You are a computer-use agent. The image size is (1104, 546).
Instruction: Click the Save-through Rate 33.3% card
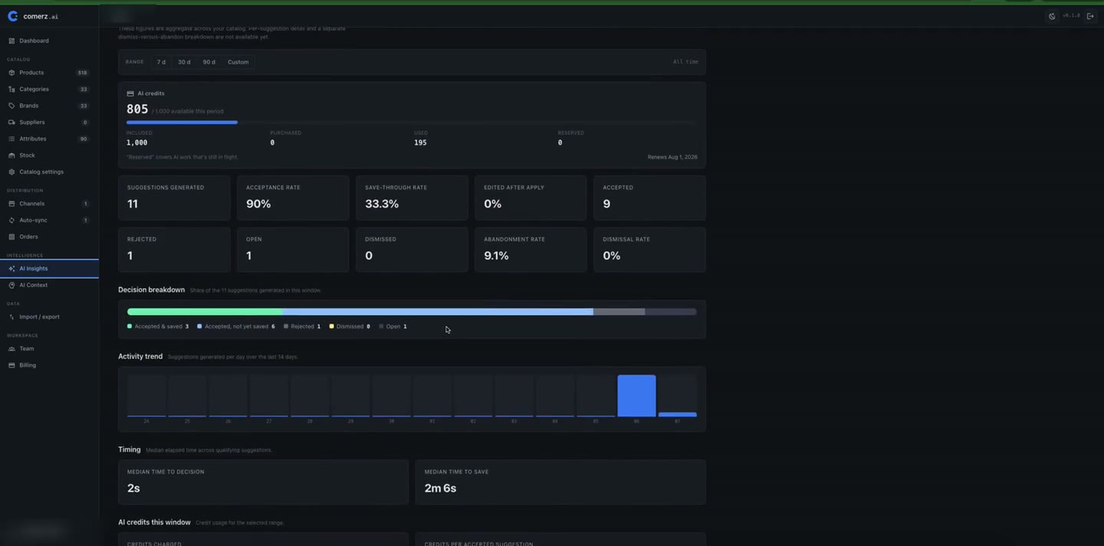click(412, 198)
